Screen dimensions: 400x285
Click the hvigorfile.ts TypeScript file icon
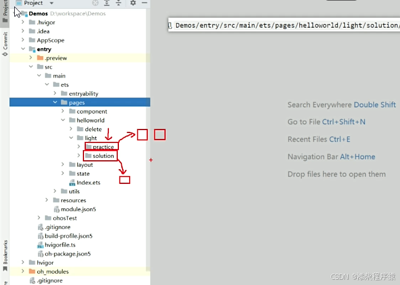pyautogui.click(x=40, y=245)
